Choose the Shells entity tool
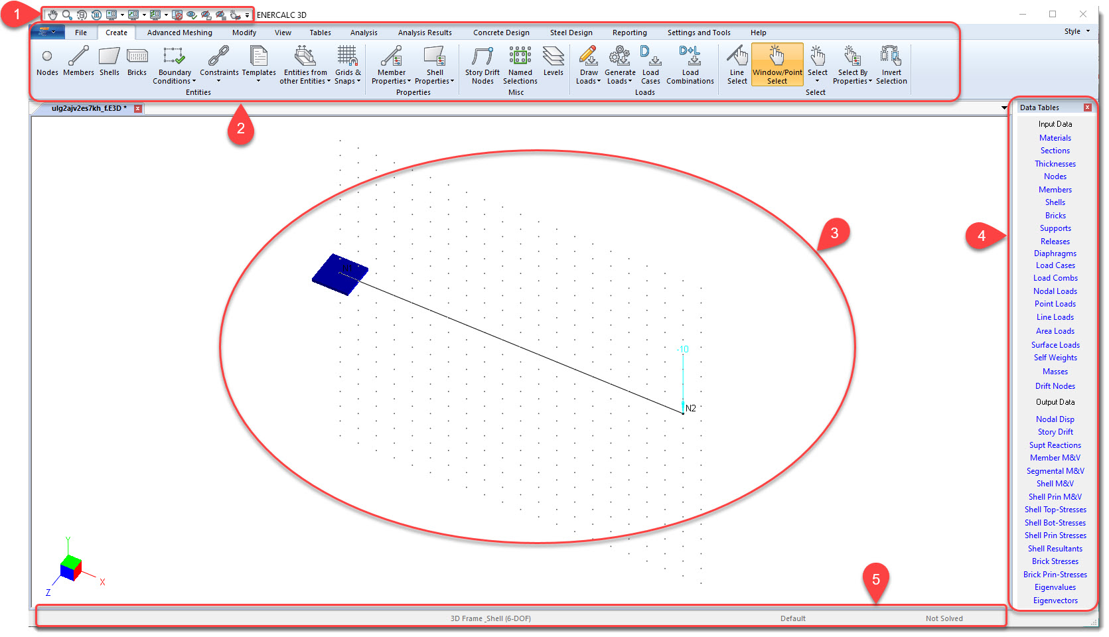1109x637 pixels. (x=110, y=63)
